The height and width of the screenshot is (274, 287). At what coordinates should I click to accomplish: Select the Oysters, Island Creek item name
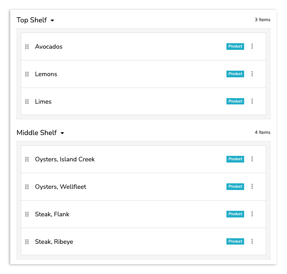(65, 159)
